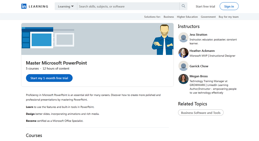Image resolution: width=259 pixels, height=141 pixels.
Task: Click the Related Topics heading
Action: point(193,104)
